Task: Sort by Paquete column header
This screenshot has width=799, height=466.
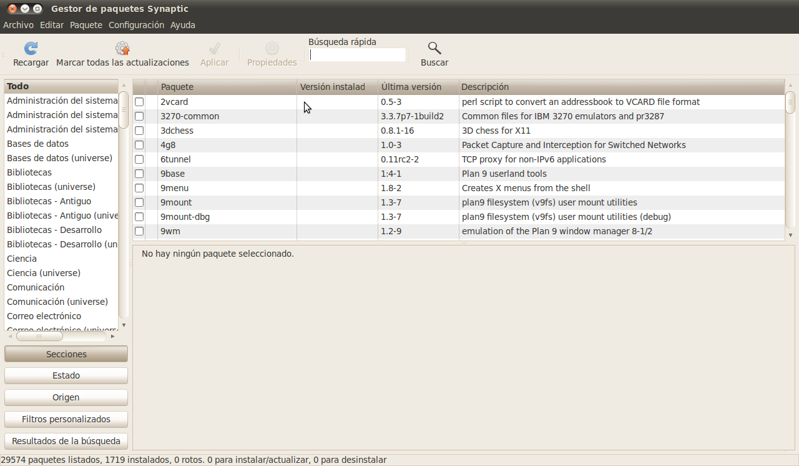Action: pyautogui.click(x=227, y=87)
